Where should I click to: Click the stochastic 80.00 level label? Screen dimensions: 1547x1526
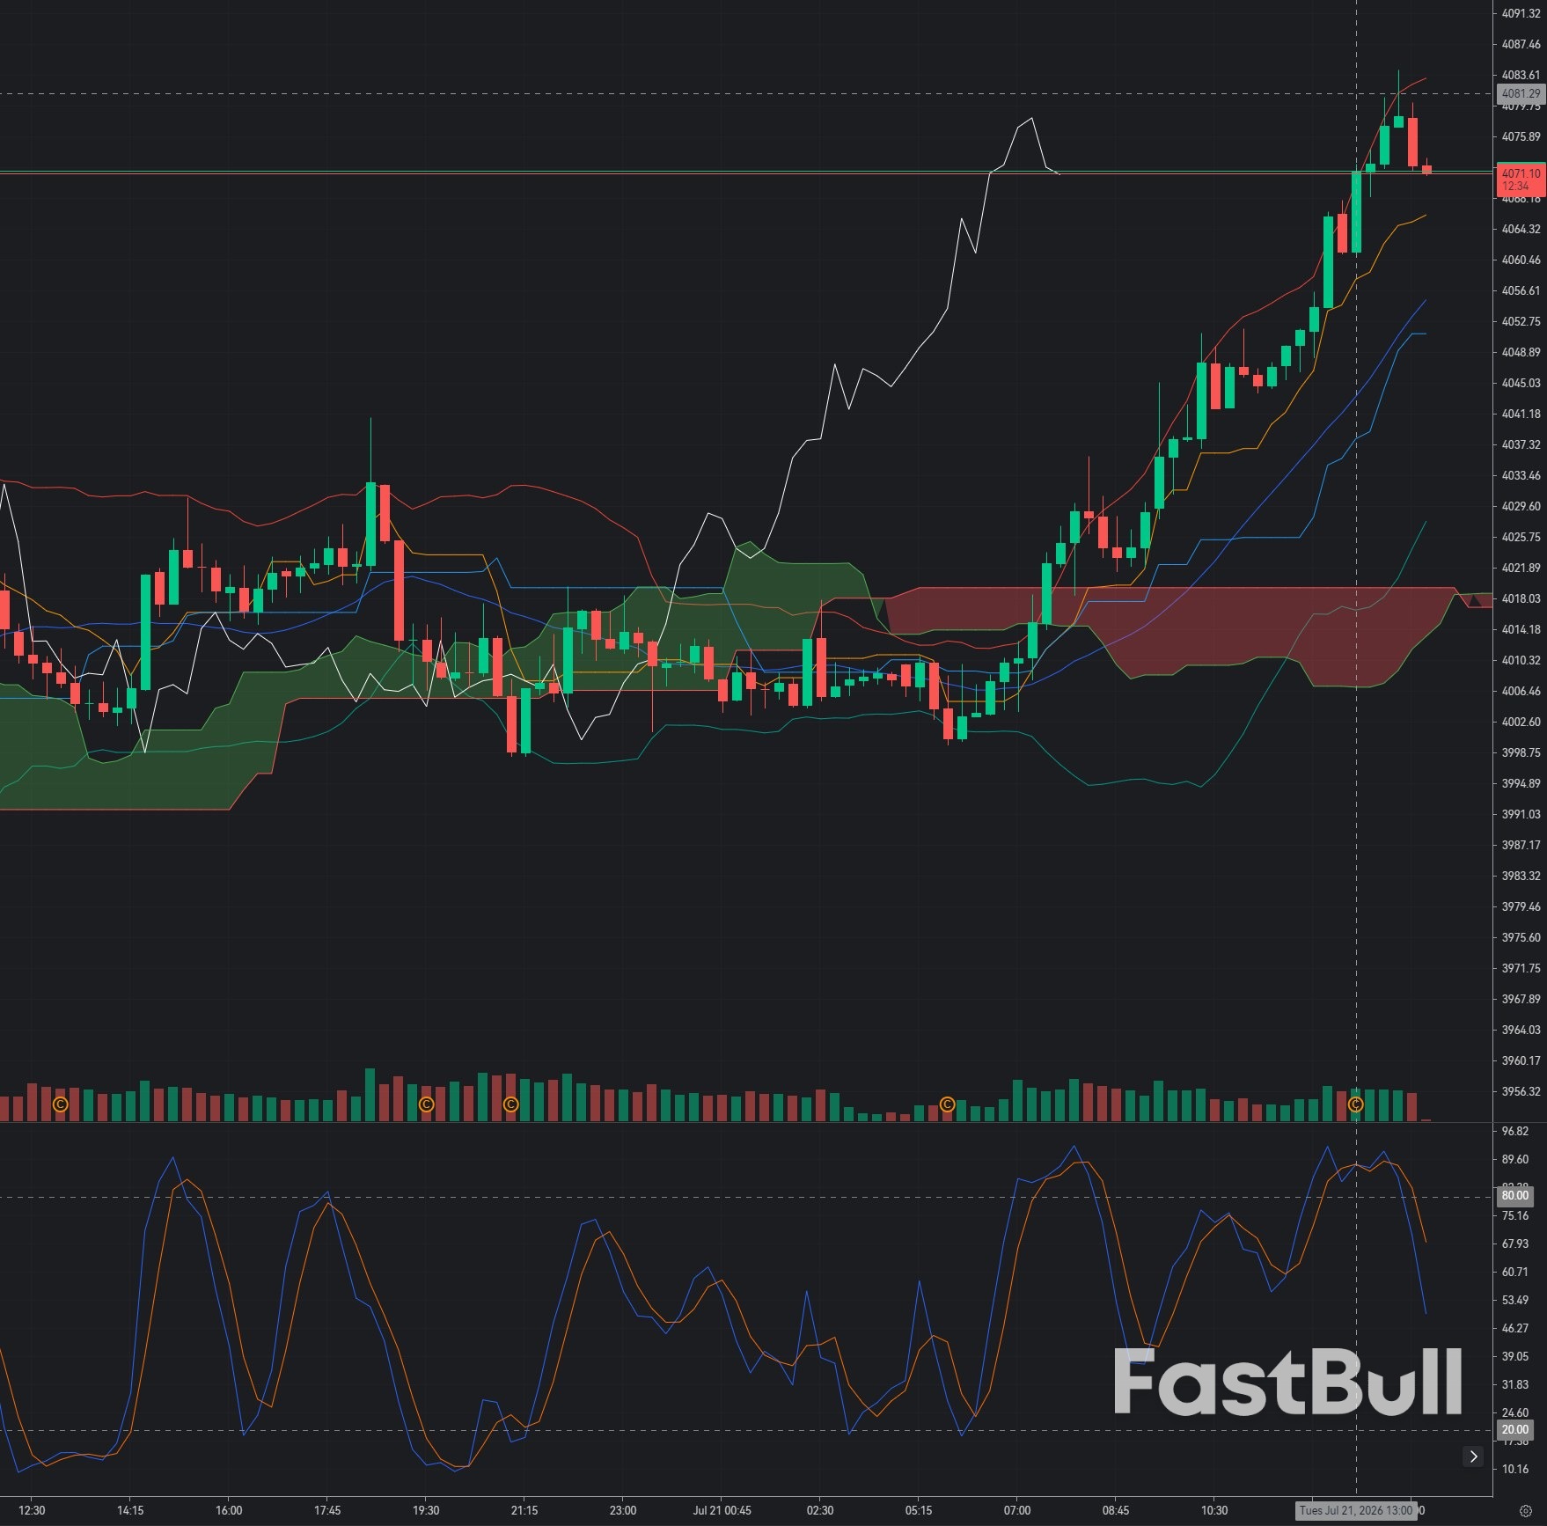coord(1515,1196)
